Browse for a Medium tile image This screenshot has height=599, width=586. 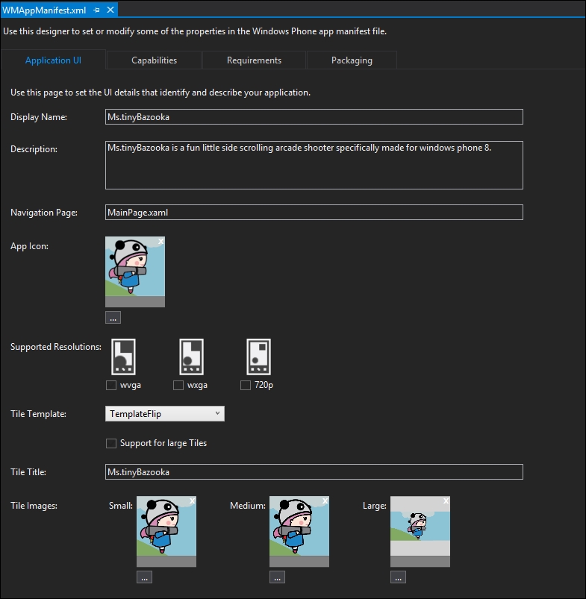pyautogui.click(x=277, y=577)
